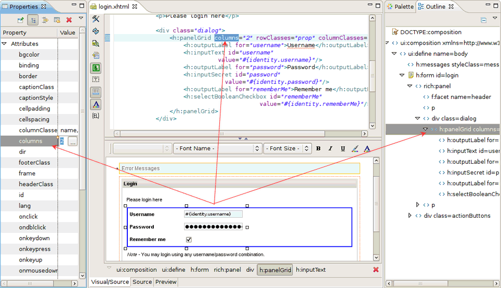Open the block format combo box
This screenshot has height=288, width=501.
point(142,149)
